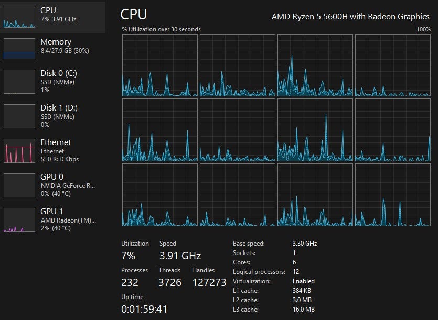The image size is (438, 320).
Task: Click the top-right logical processor graph
Action: click(392, 65)
